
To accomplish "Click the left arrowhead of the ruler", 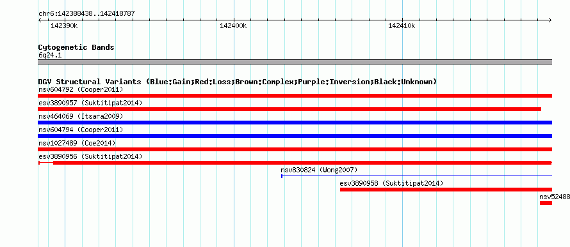I will point(40,20).
